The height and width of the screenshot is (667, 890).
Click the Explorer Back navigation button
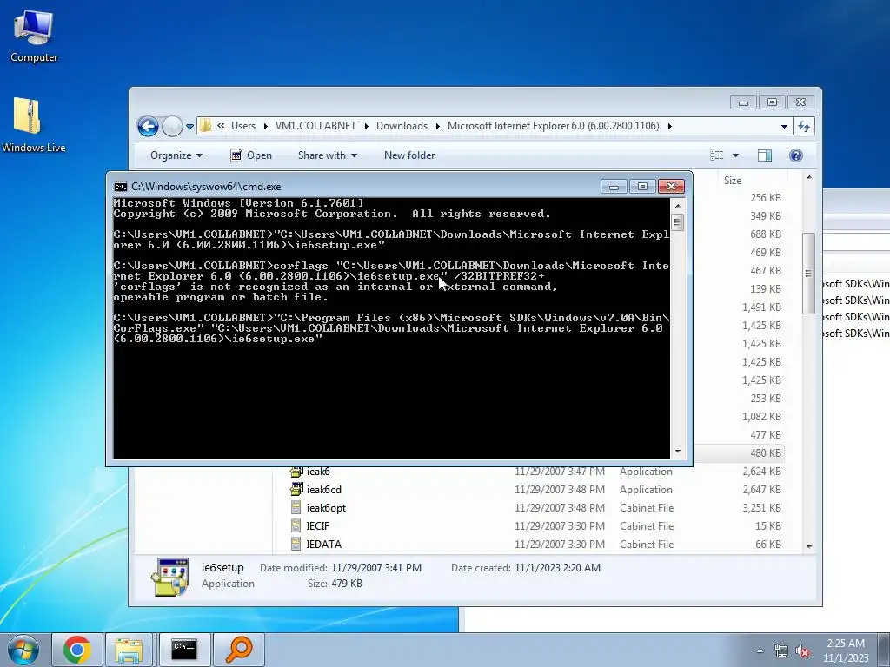tap(148, 126)
